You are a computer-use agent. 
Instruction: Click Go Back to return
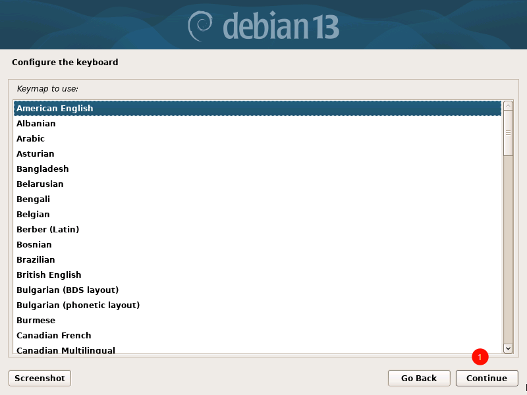[419, 378]
